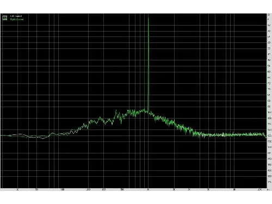The height and width of the screenshot is (204, 272).
Task: Click the 100 label on the frequency axis
Action: tap(62, 190)
